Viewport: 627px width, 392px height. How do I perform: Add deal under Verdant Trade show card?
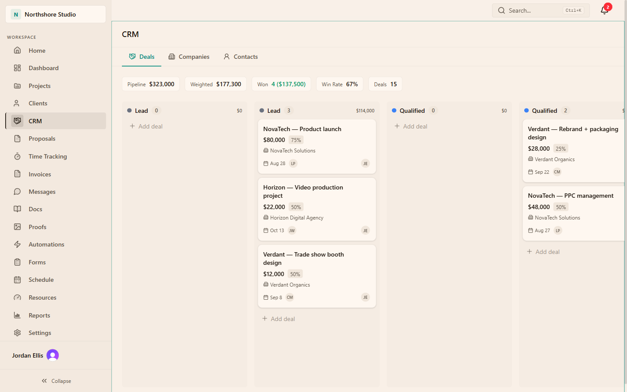[279, 319]
